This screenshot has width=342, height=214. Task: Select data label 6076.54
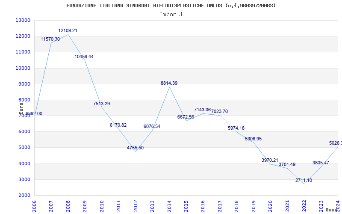pyautogui.click(x=152, y=126)
